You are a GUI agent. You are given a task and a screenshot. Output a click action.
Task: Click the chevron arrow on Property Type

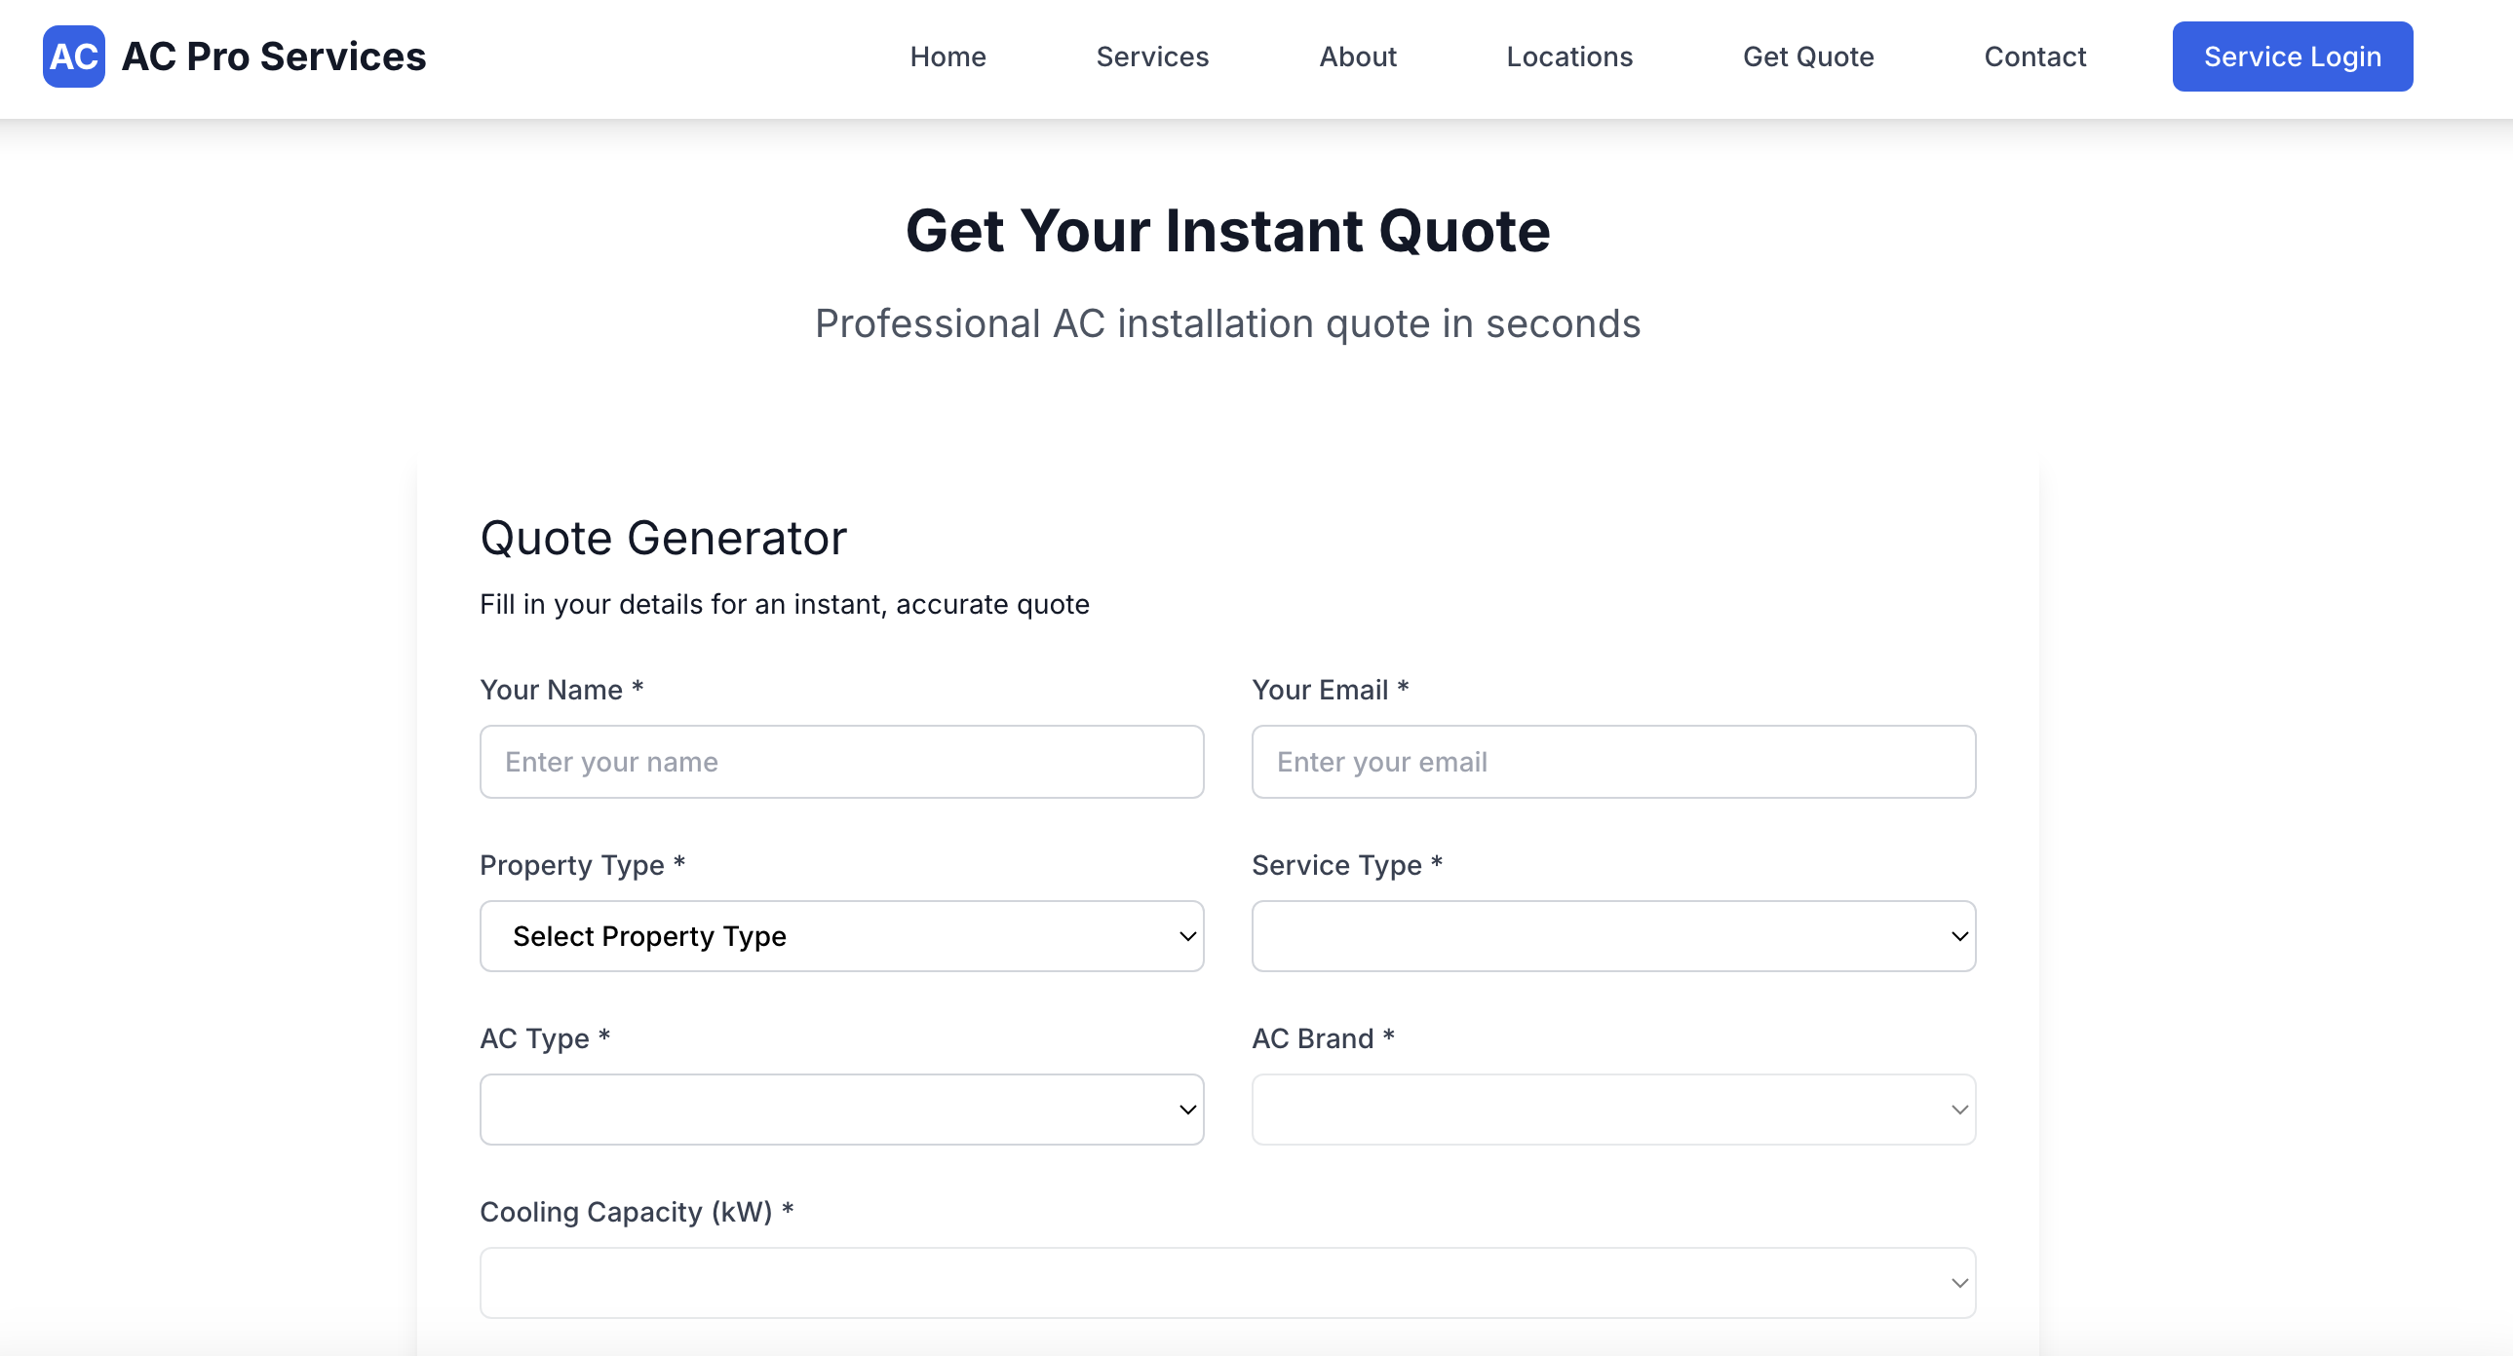click(x=1187, y=937)
